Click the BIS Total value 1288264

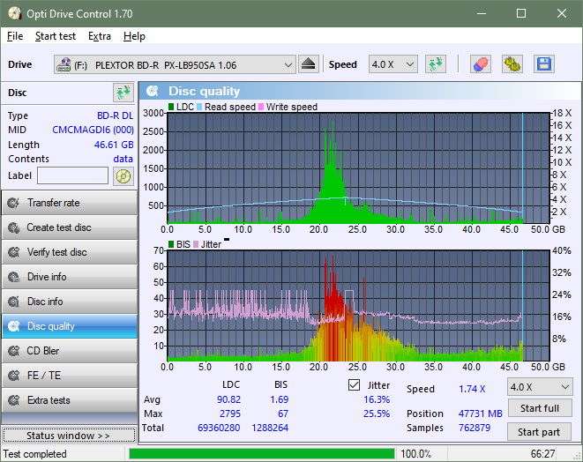tap(270, 428)
